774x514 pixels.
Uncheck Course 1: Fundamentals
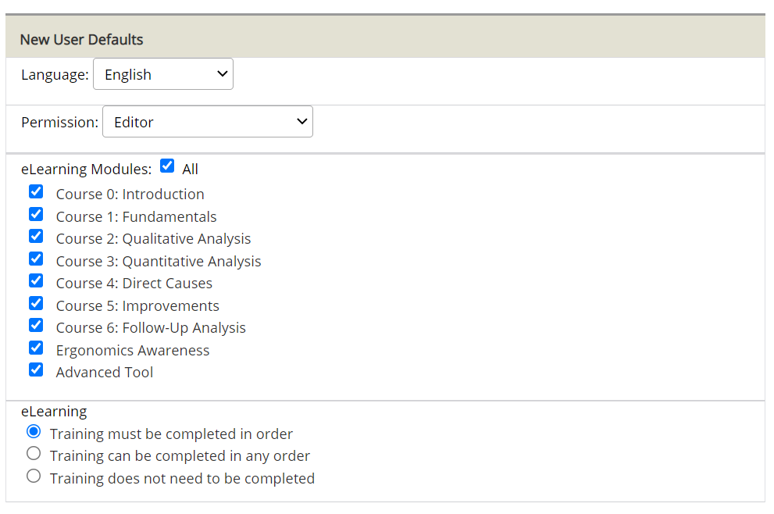pyautogui.click(x=36, y=214)
